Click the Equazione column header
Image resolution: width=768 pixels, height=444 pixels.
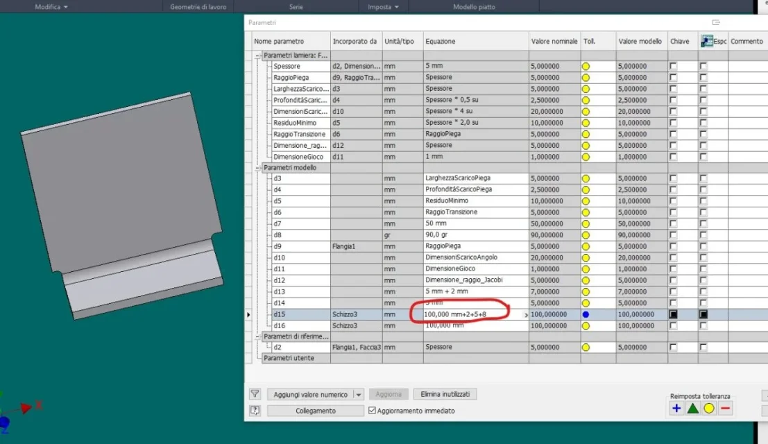coord(476,41)
